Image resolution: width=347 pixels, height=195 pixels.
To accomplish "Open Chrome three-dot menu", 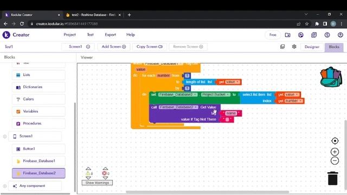I will pyautogui.click(x=342, y=24).
